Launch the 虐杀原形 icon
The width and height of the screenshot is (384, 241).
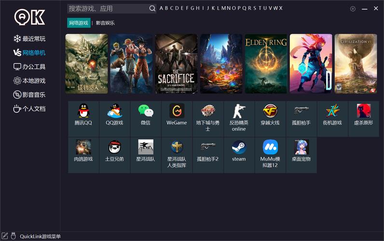[363, 111]
